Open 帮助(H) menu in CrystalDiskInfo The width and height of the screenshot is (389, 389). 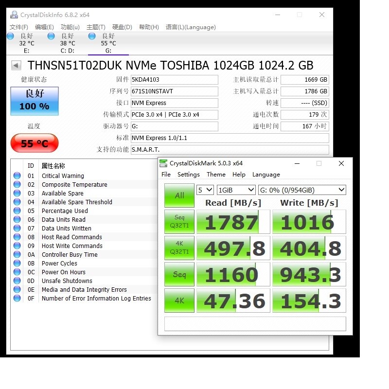point(149,27)
